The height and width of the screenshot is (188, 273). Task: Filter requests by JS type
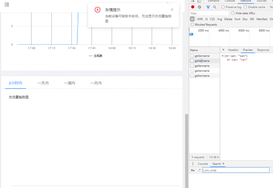(x=206, y=19)
